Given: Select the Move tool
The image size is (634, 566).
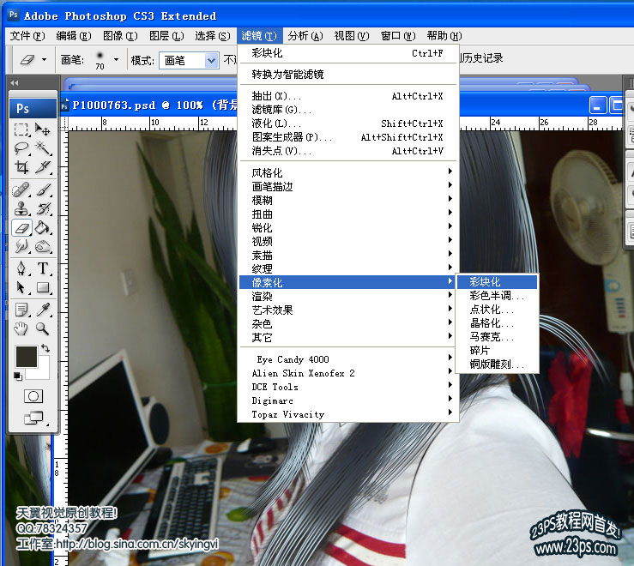Looking at the screenshot, I should 43,129.
